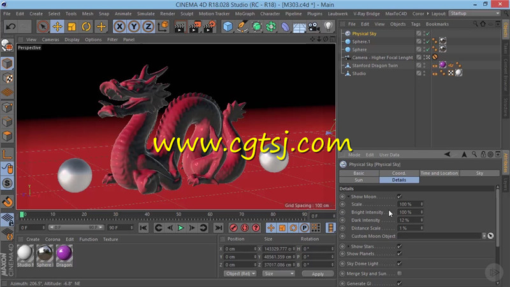Select Camera - Higher Focal Lenght object
This screenshot has height=287, width=510.
[382, 57]
